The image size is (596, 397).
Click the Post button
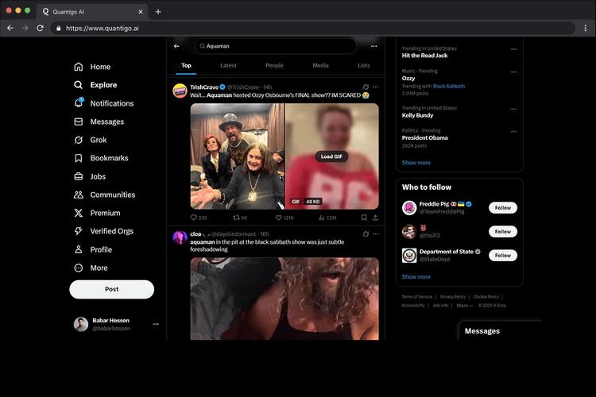tap(112, 290)
